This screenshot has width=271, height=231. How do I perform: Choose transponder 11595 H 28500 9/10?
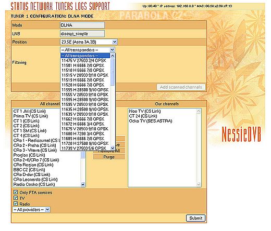(85, 100)
